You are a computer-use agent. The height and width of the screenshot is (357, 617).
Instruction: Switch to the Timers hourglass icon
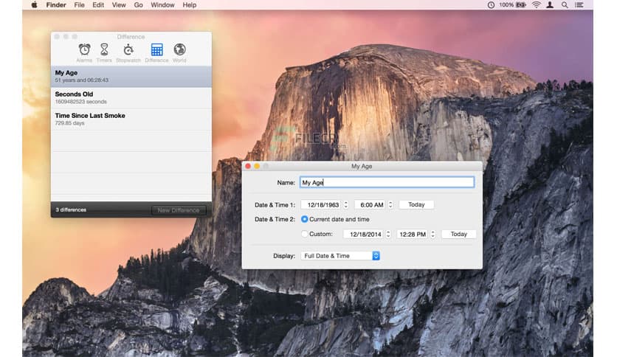click(104, 49)
